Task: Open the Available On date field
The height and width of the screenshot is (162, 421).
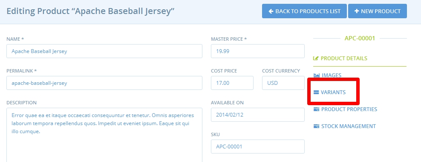Action: [258, 115]
